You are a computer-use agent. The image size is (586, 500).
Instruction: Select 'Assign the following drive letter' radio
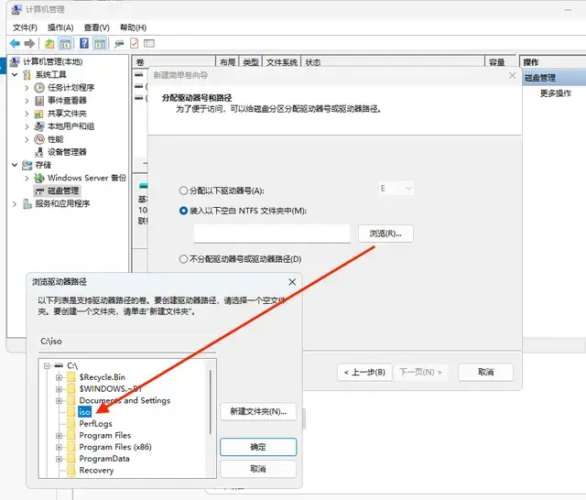tap(183, 191)
